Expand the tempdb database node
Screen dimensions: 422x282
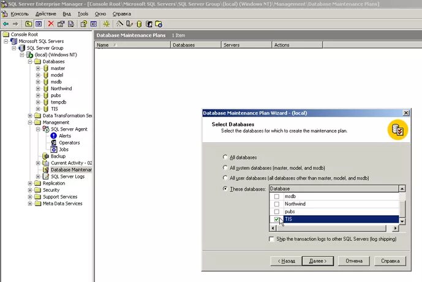coord(38,102)
